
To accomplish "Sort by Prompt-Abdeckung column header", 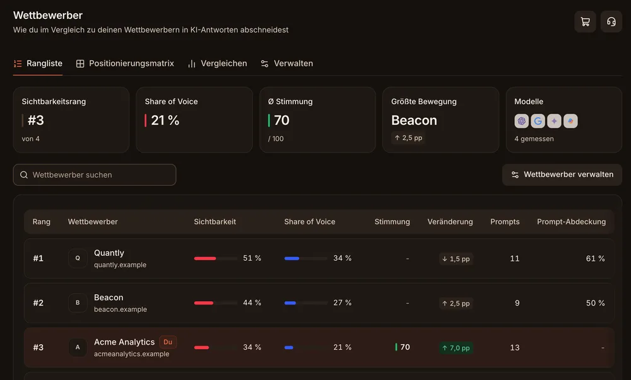I will 571,222.
